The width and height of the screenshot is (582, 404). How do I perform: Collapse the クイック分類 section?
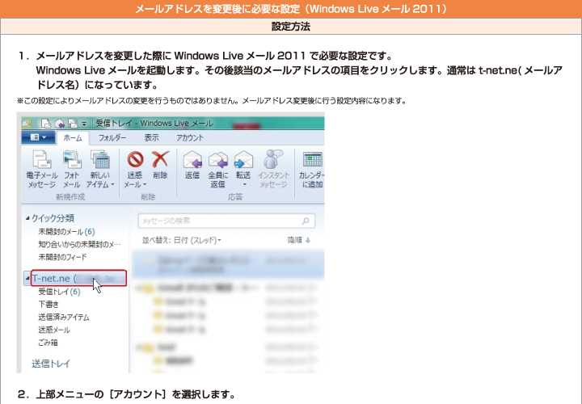[27, 218]
